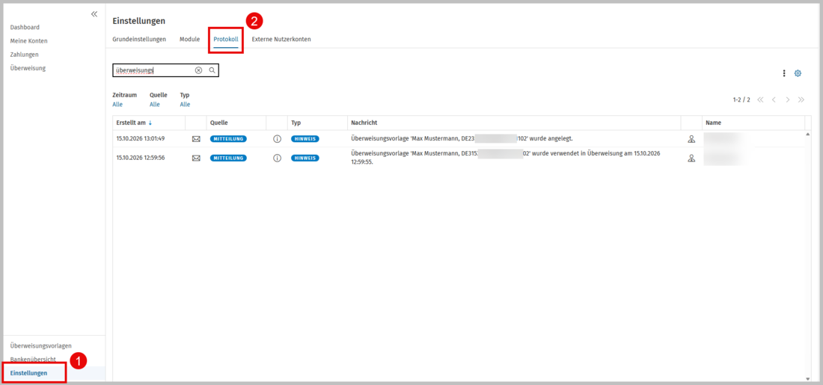Go to first page of results
The height and width of the screenshot is (385, 823).
[761, 99]
